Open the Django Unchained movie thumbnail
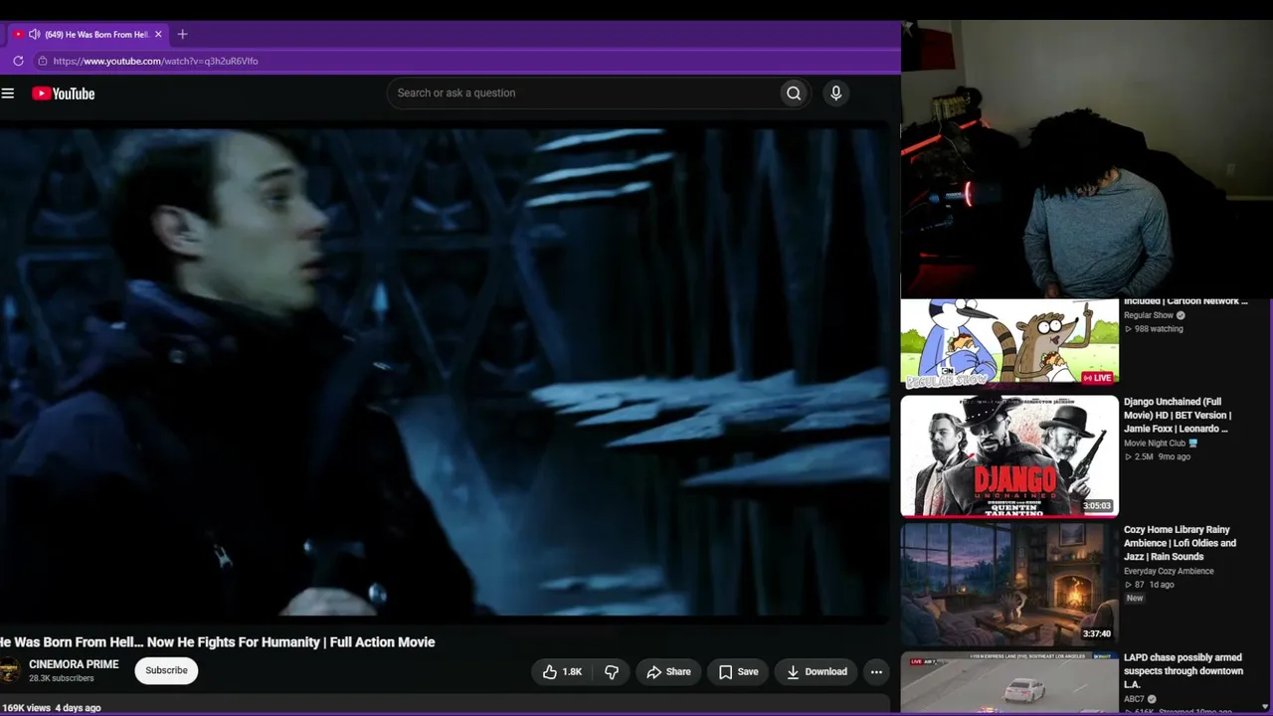The width and height of the screenshot is (1273, 716). (x=1009, y=456)
